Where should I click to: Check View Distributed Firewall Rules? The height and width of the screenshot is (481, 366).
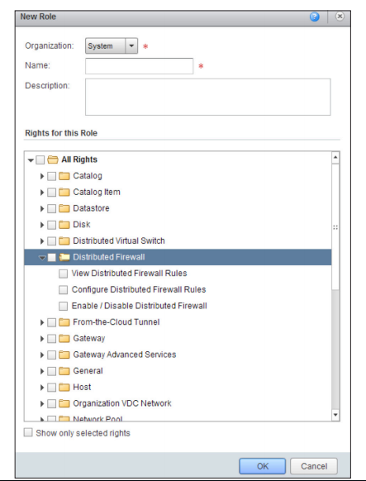pyautogui.click(x=63, y=274)
